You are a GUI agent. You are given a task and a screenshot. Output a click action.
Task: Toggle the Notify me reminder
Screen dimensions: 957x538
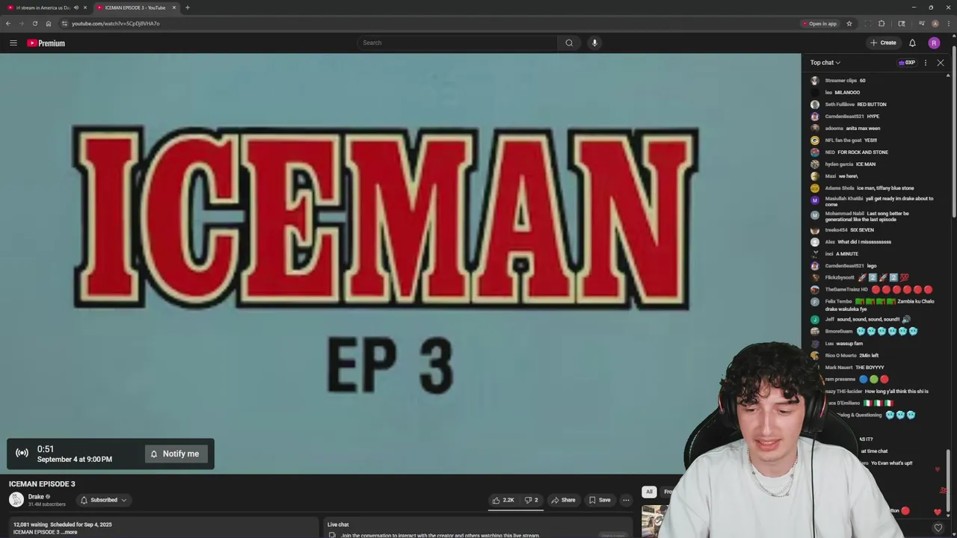(176, 454)
